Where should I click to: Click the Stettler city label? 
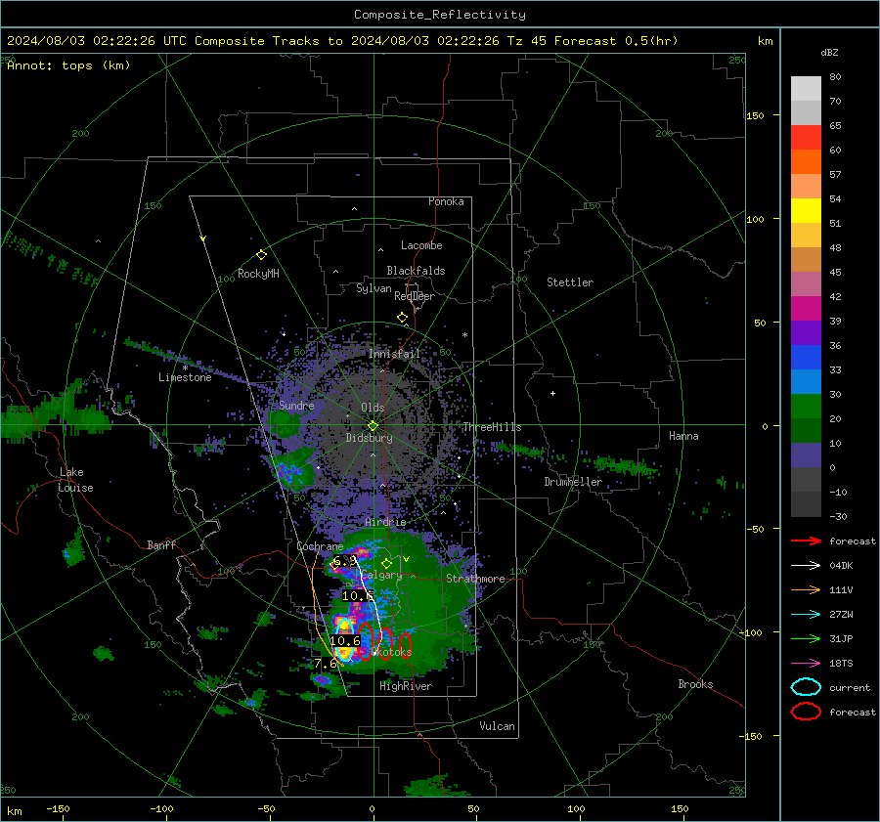(570, 282)
